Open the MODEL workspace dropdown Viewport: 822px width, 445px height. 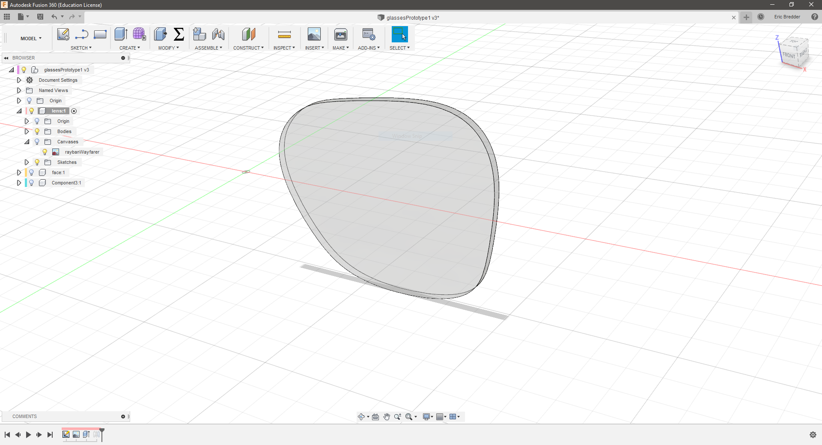(31, 39)
